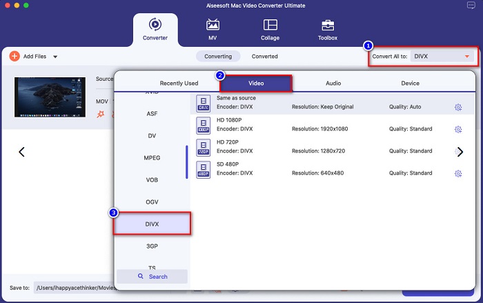The width and height of the screenshot is (483, 303).
Task: Open the Convert All to DIVX dropdown
Action: tap(442, 57)
